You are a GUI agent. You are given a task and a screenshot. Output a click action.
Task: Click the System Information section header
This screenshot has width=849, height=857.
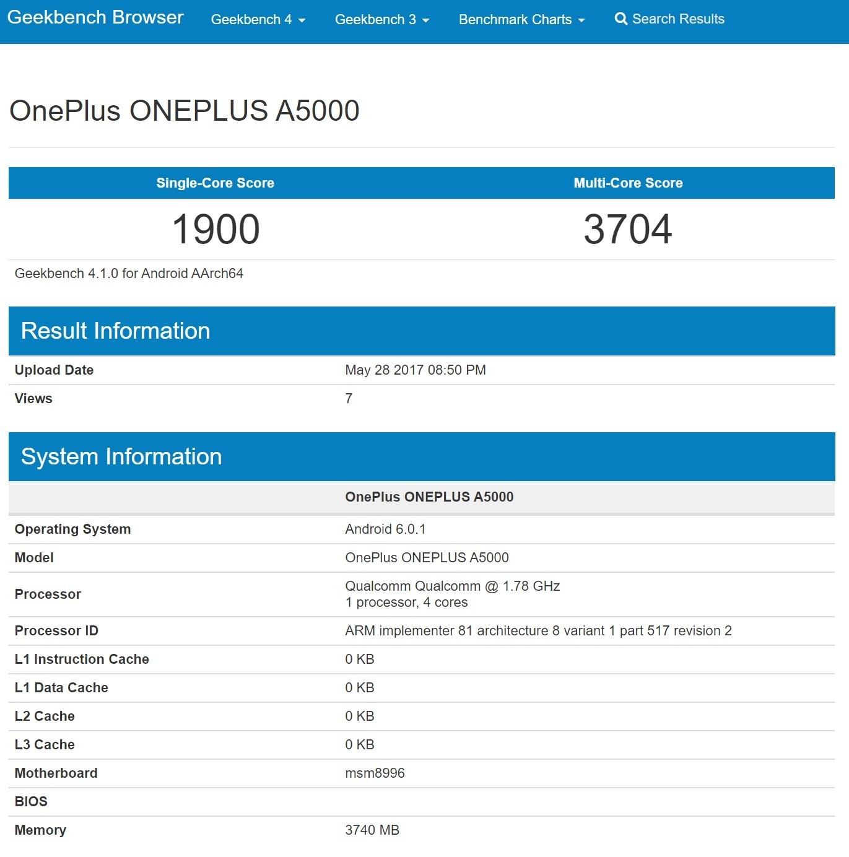(121, 457)
